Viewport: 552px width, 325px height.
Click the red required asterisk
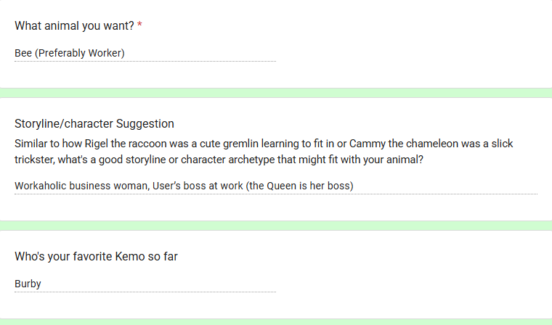click(139, 25)
